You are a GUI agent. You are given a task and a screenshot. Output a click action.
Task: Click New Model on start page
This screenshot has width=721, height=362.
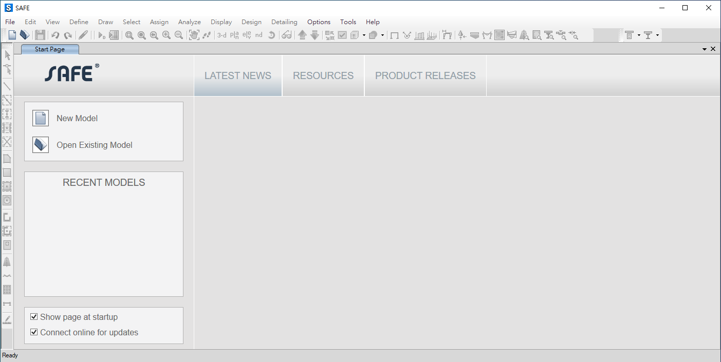pos(77,118)
